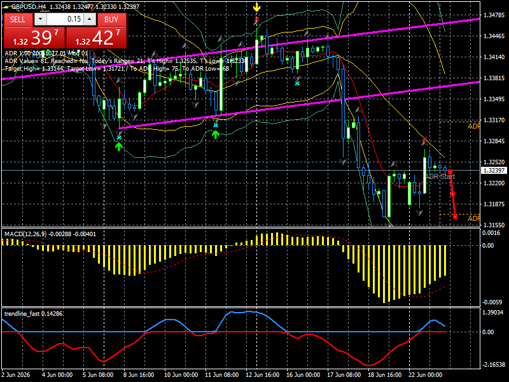Select the cyan X marker near 16 Jun

[x=297, y=83]
